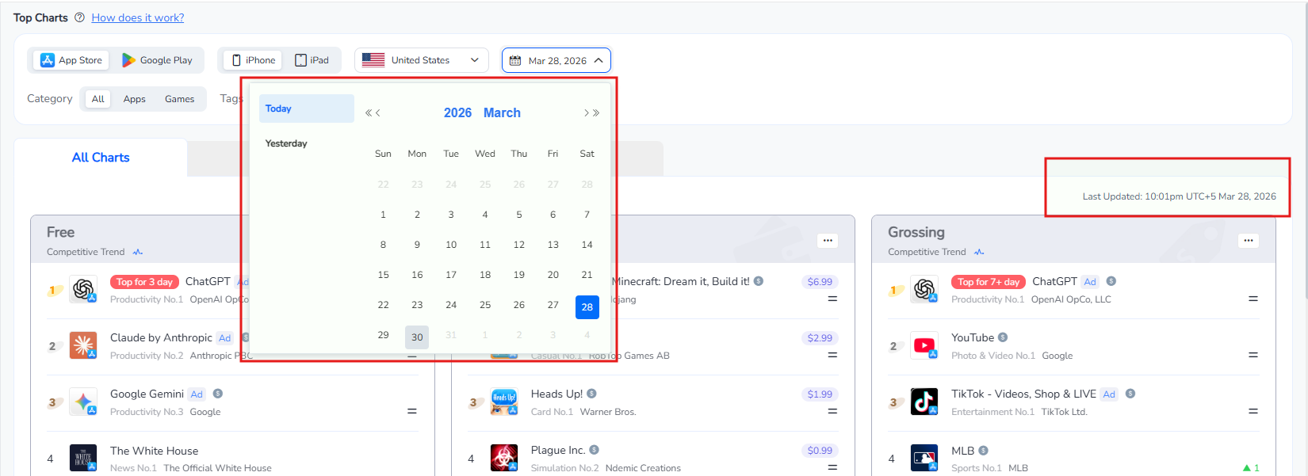Open MLB app icon in Grossing
Viewport: 1308px width, 476px height.
pyautogui.click(x=924, y=458)
